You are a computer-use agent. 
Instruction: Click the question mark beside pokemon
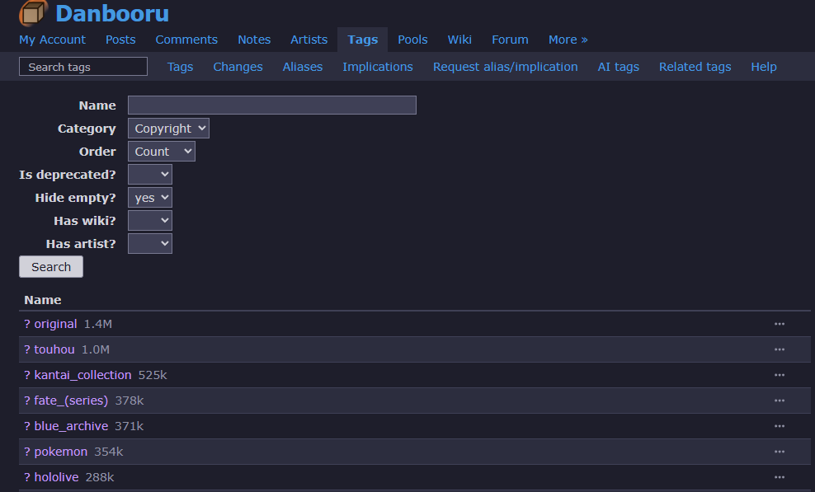click(x=27, y=452)
